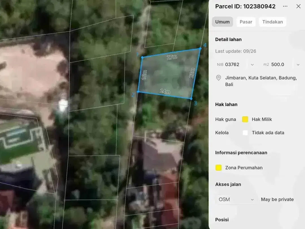Viewport: 305px width, 229px height.
Task: Click the Hak Milik label
Action: point(262,119)
